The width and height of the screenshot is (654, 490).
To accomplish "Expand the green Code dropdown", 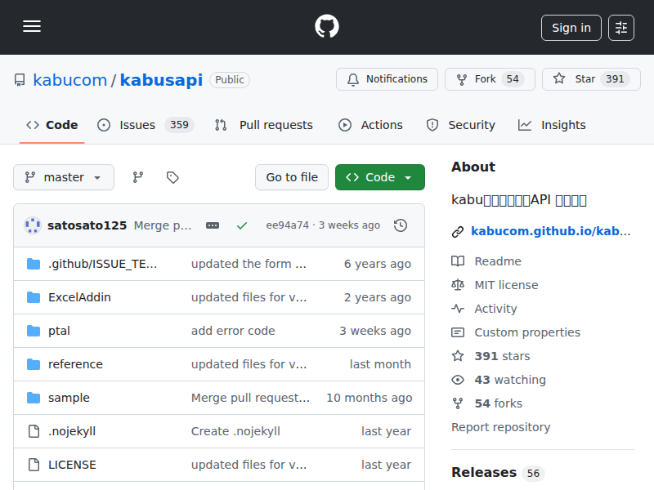I will pyautogui.click(x=379, y=176).
